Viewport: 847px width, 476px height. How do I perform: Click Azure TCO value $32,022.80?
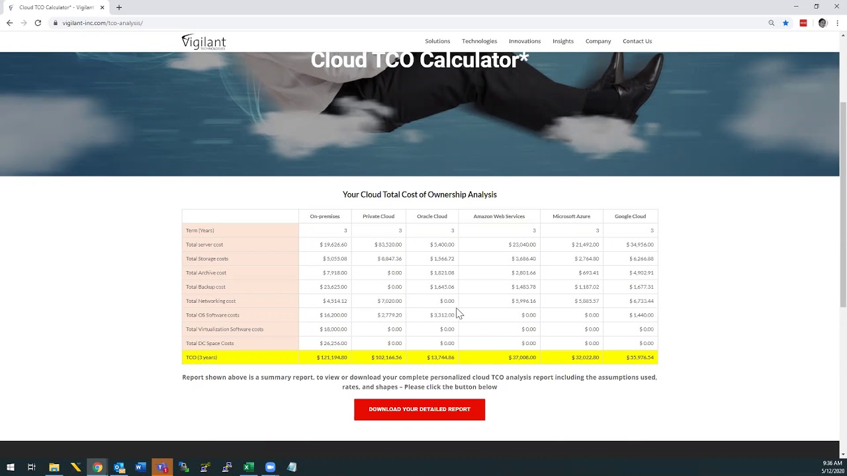point(585,358)
